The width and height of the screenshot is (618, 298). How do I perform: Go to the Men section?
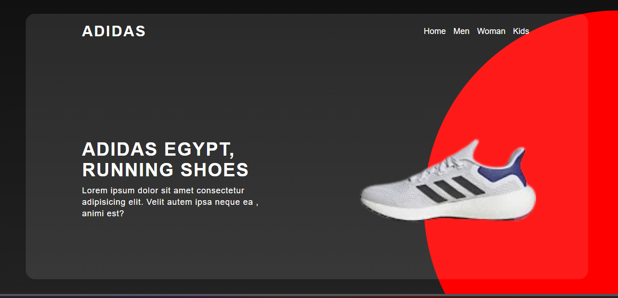coord(461,31)
